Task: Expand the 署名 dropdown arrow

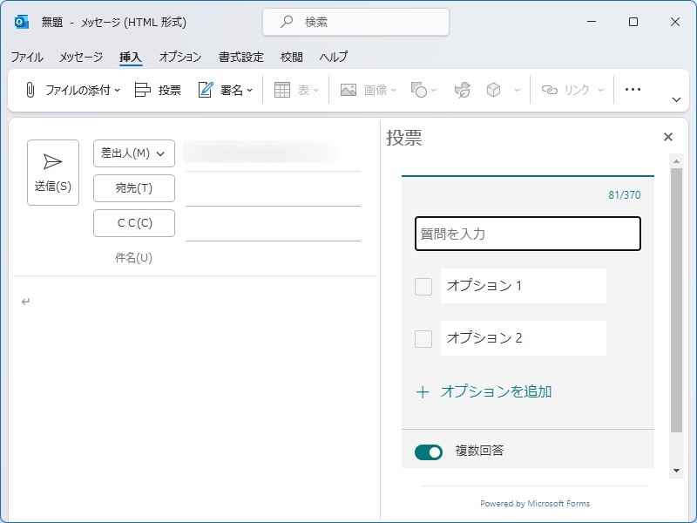Action: point(249,91)
